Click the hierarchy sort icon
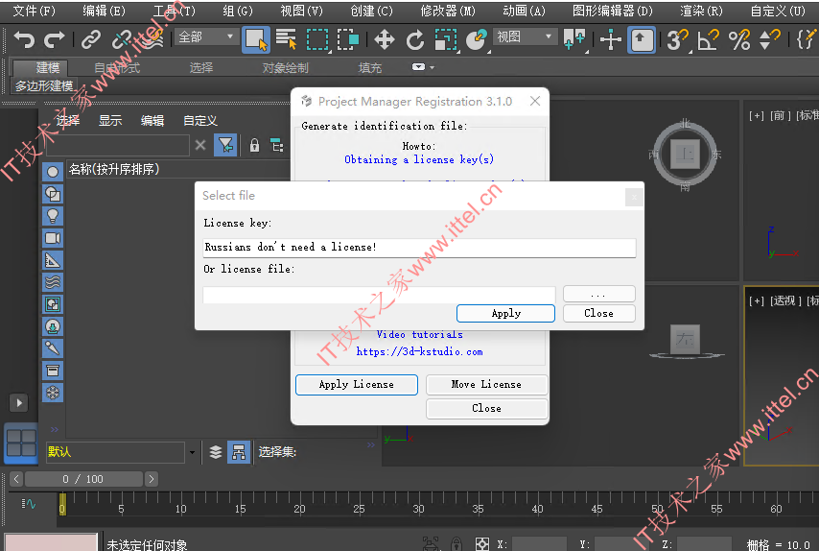This screenshot has height=551, width=819. pos(277,145)
